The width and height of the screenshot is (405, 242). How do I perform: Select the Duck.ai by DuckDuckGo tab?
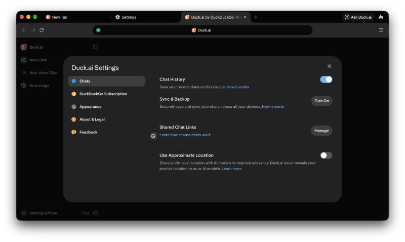tap(216, 17)
